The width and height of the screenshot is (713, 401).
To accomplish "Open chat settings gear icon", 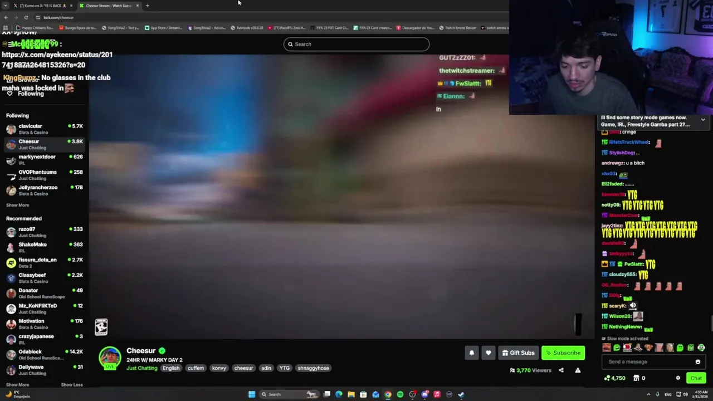I will coord(678,378).
